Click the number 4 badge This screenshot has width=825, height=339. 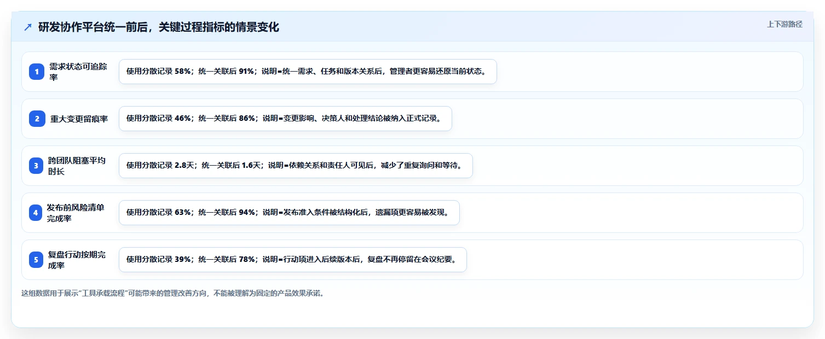click(x=37, y=213)
